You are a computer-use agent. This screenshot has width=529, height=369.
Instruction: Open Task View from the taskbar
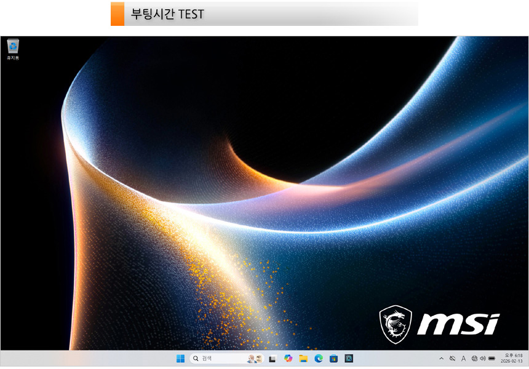[272, 359]
